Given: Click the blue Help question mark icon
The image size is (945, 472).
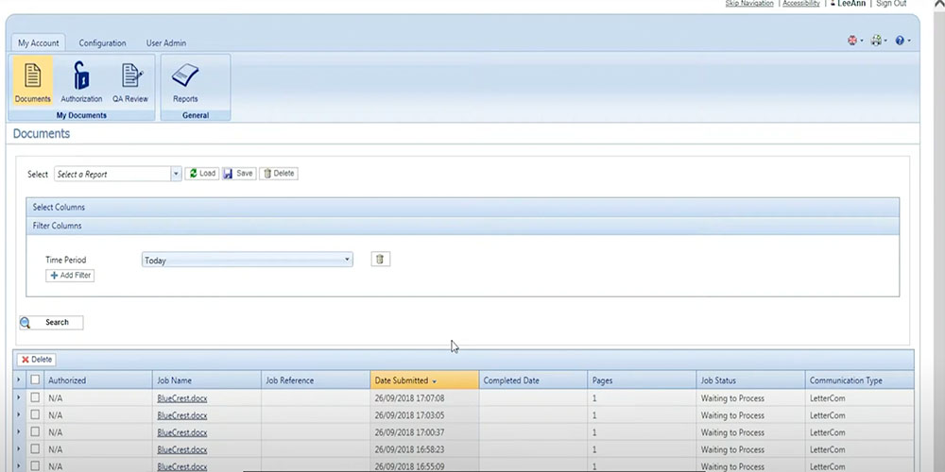Looking at the screenshot, I should 899,41.
